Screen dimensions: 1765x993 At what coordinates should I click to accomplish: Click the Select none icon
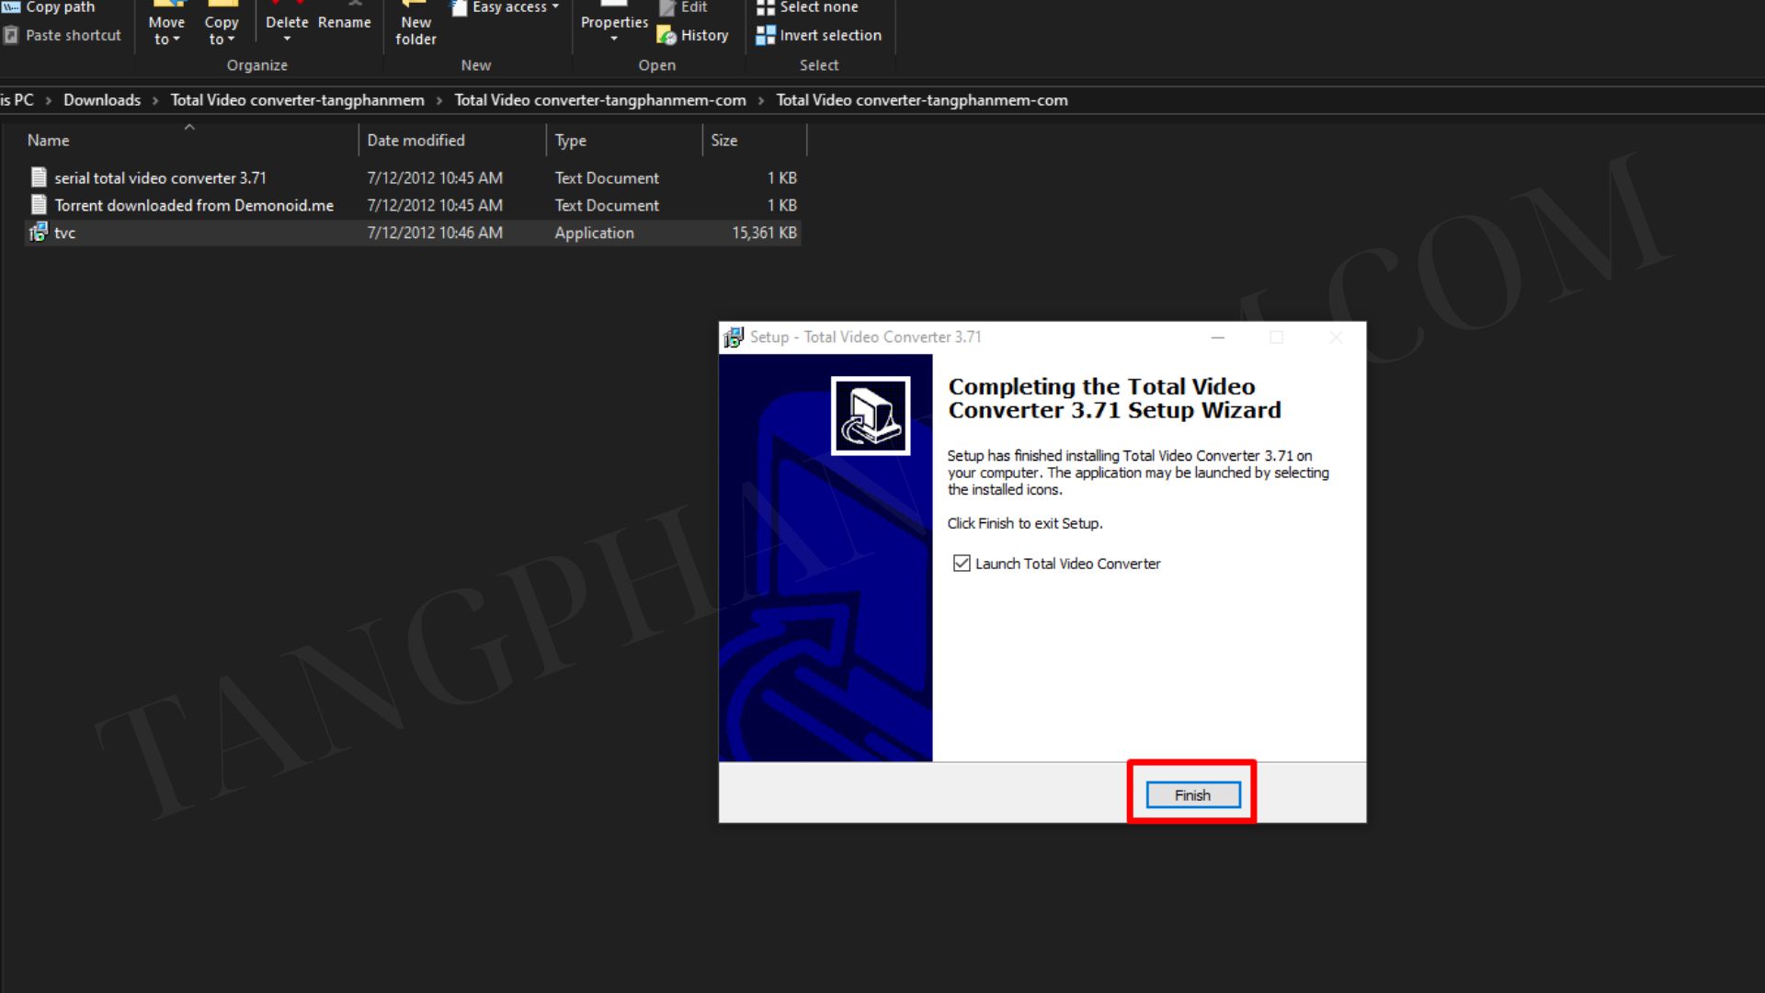pyautogui.click(x=765, y=8)
